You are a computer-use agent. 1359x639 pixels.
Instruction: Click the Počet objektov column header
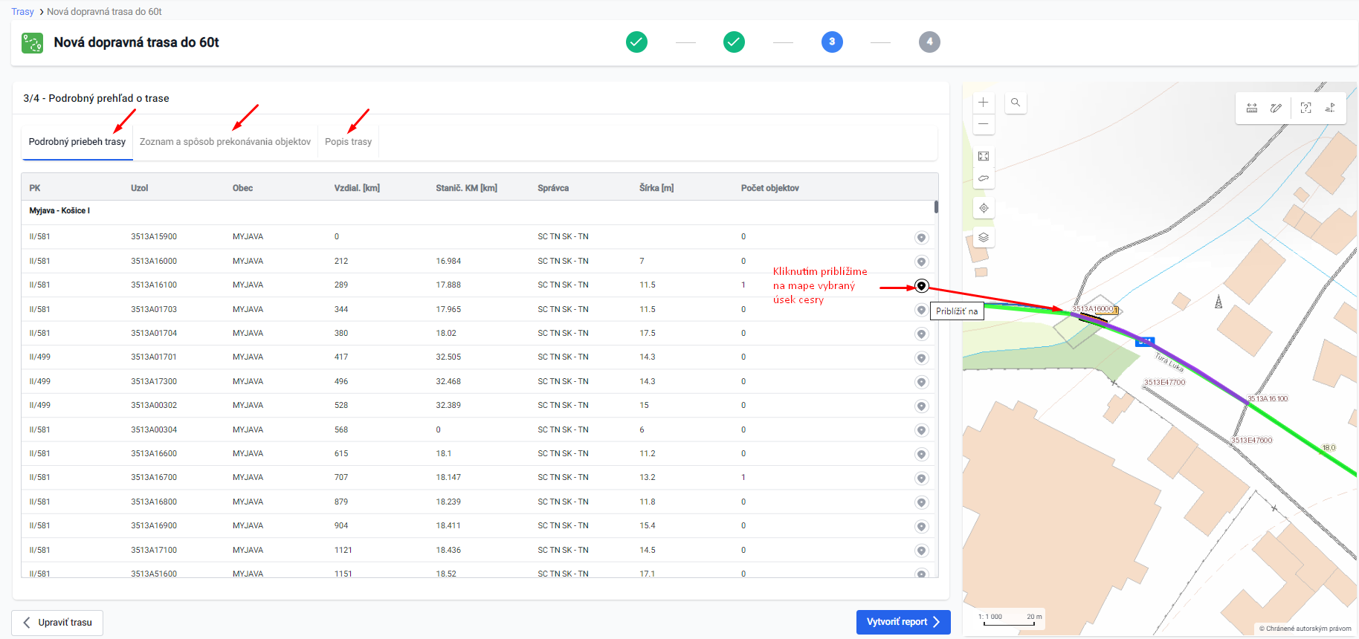tap(769, 188)
